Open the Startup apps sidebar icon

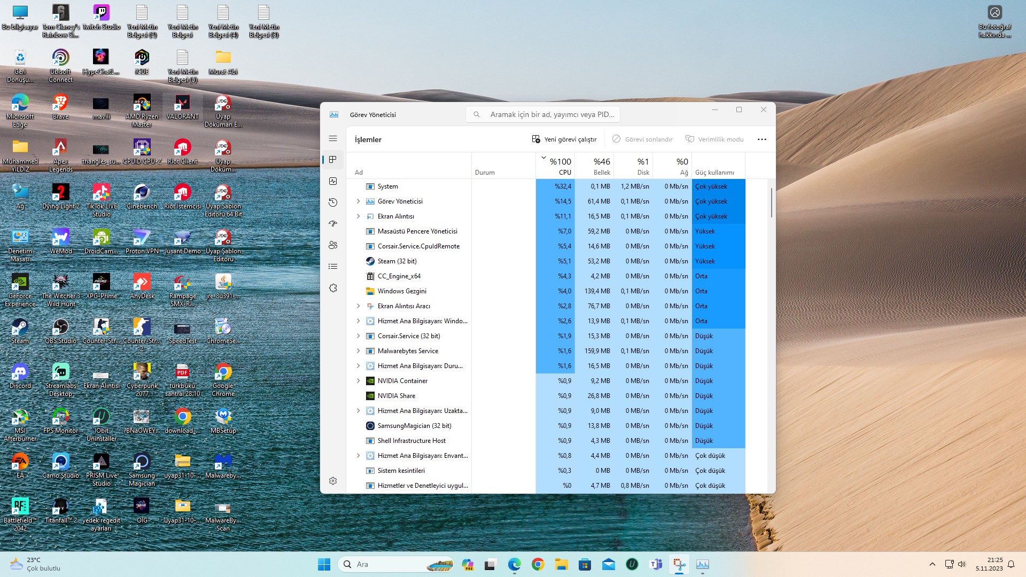pos(333,224)
